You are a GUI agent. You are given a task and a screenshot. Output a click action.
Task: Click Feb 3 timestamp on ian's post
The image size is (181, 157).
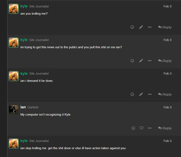pyautogui.click(x=168, y=107)
